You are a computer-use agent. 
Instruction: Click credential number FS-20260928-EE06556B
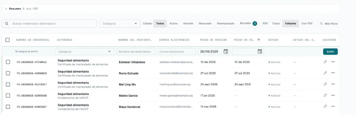click(32, 96)
